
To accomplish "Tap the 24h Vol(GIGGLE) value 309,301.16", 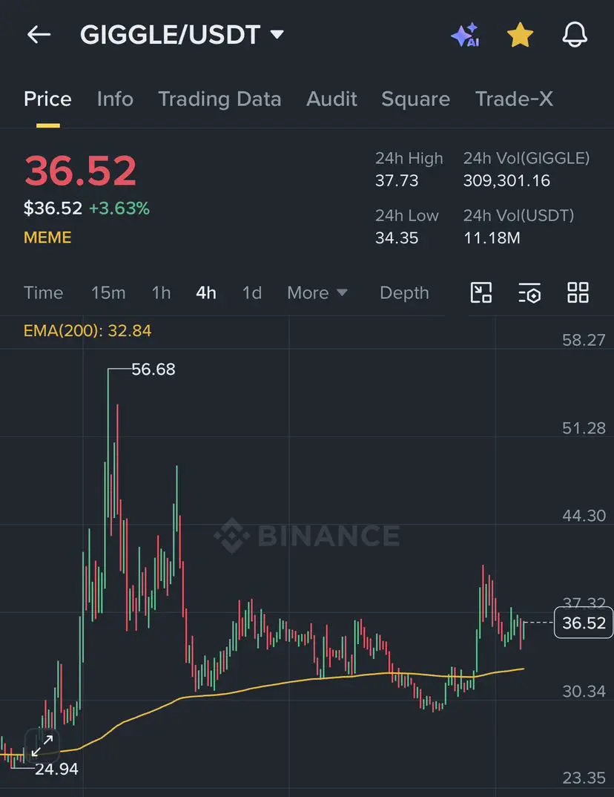I will click(506, 180).
